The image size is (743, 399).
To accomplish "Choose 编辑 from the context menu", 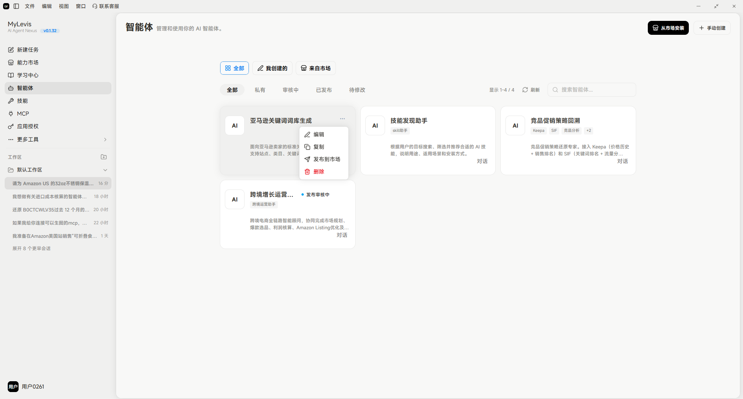I will (x=324, y=135).
